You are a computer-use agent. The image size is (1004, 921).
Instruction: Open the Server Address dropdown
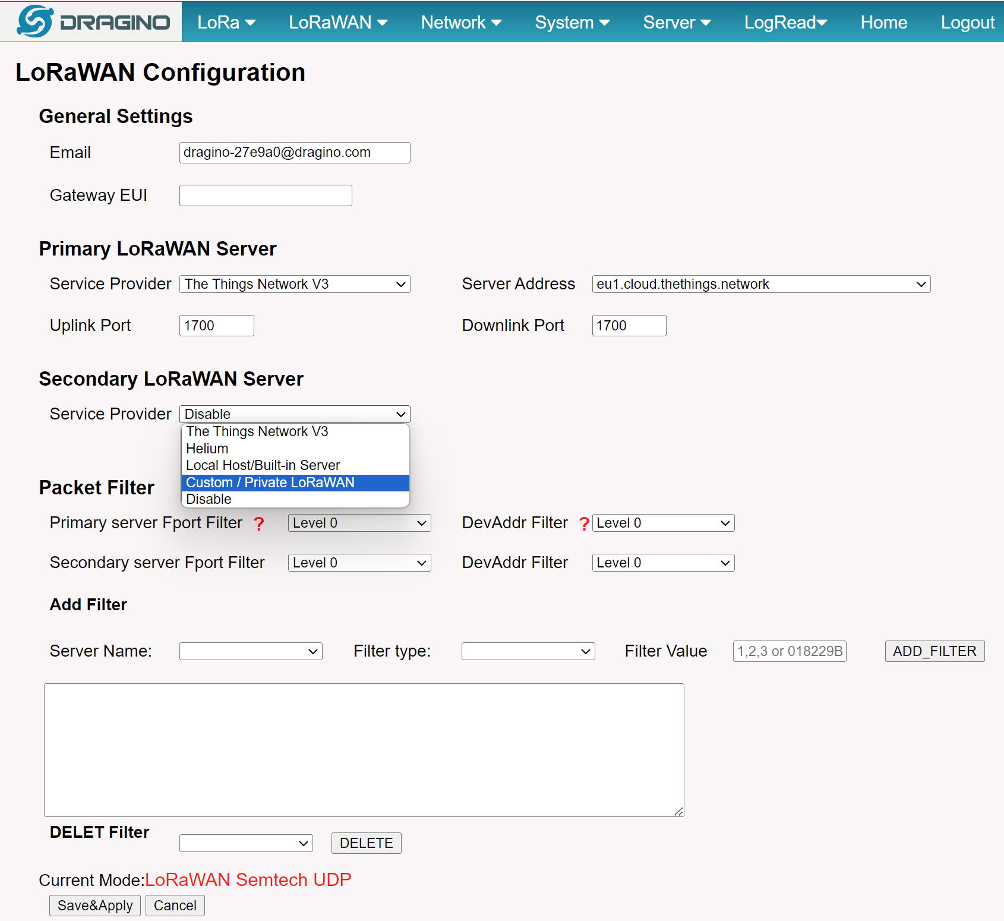[x=761, y=284]
